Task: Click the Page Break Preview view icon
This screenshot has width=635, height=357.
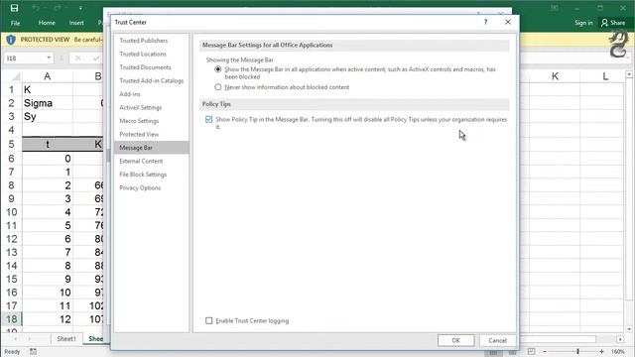Action: tap(532, 352)
